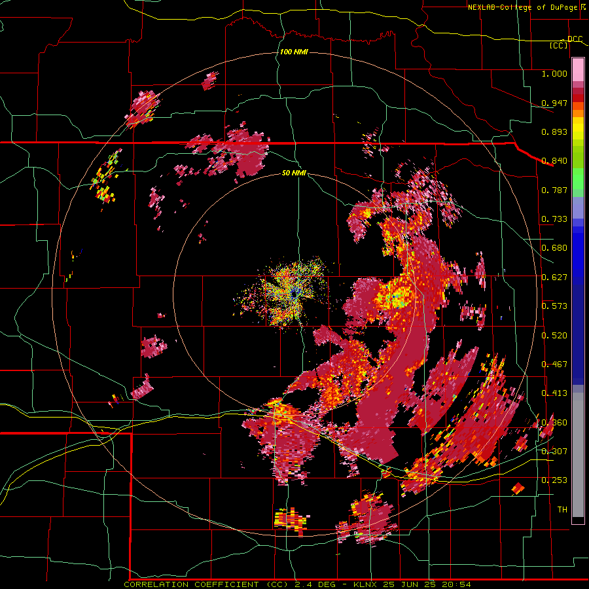Click the 0.627 color scale value
Screen dimensions: 589x589
554,277
